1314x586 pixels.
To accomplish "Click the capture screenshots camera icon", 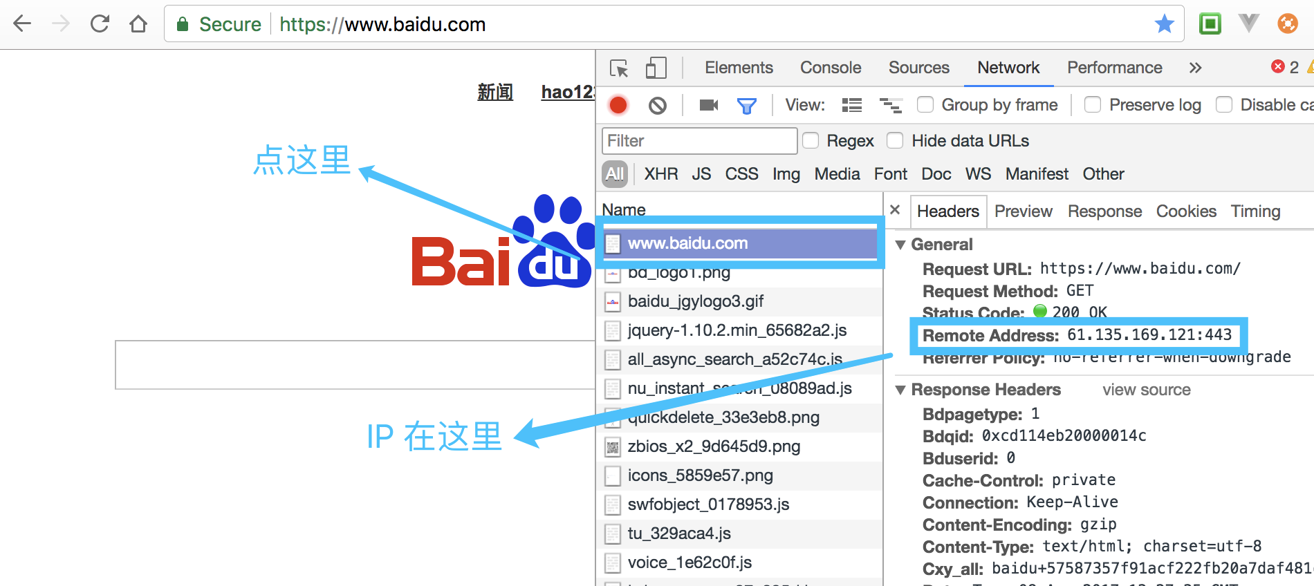I will [709, 105].
